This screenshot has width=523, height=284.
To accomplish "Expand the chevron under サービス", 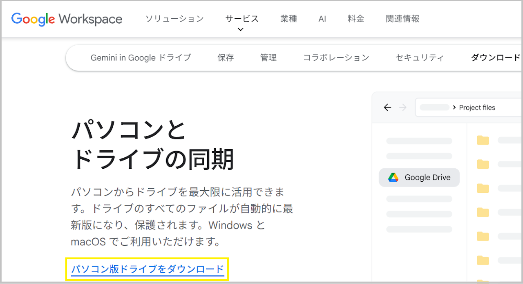I will [241, 29].
